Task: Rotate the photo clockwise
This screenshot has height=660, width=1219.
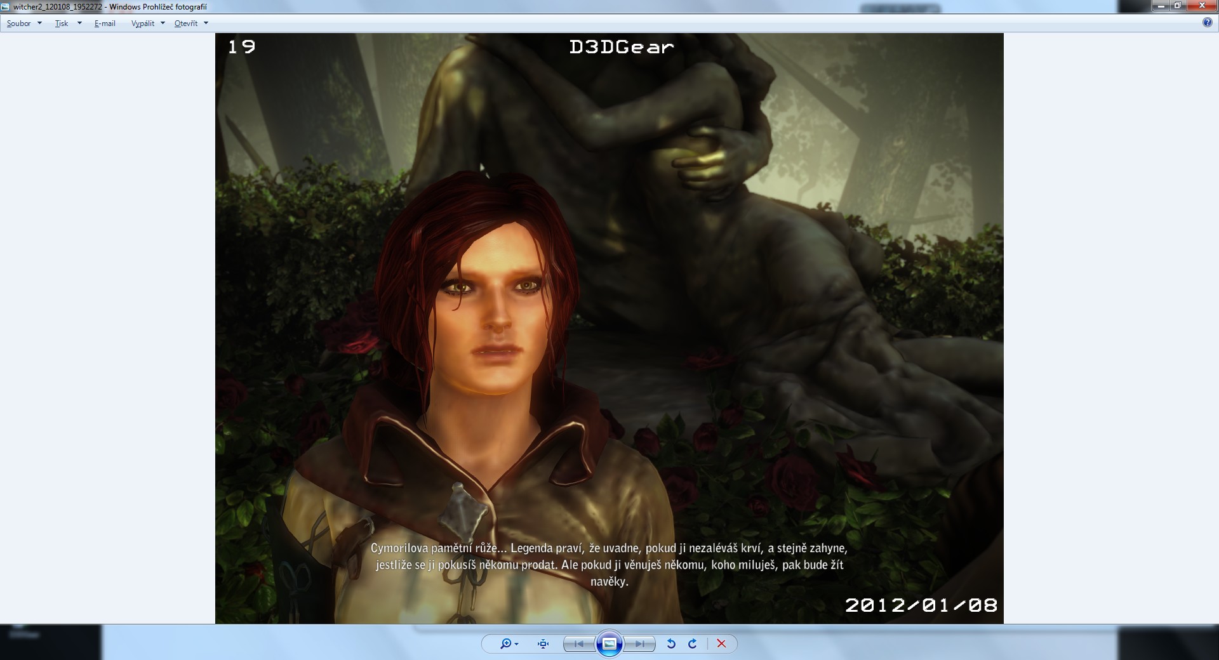Action: [x=693, y=643]
